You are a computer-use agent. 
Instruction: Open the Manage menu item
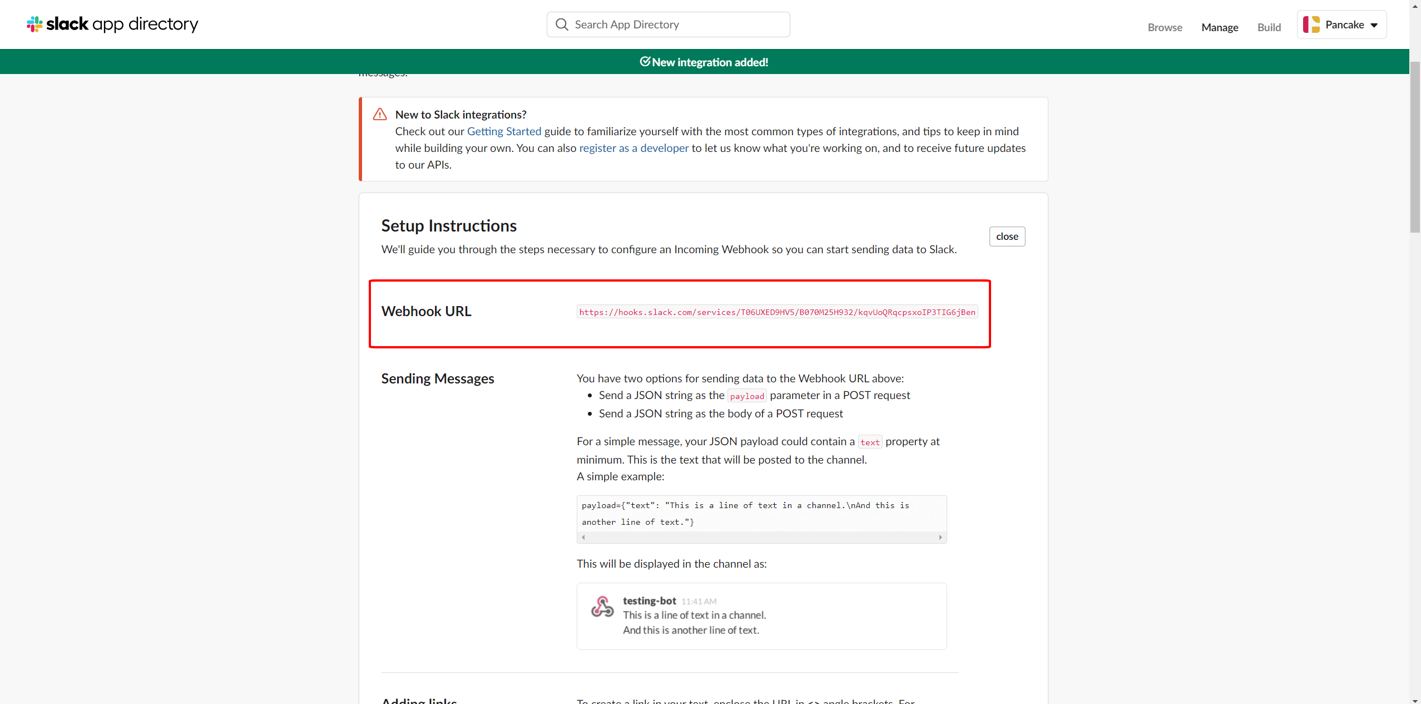coord(1219,27)
